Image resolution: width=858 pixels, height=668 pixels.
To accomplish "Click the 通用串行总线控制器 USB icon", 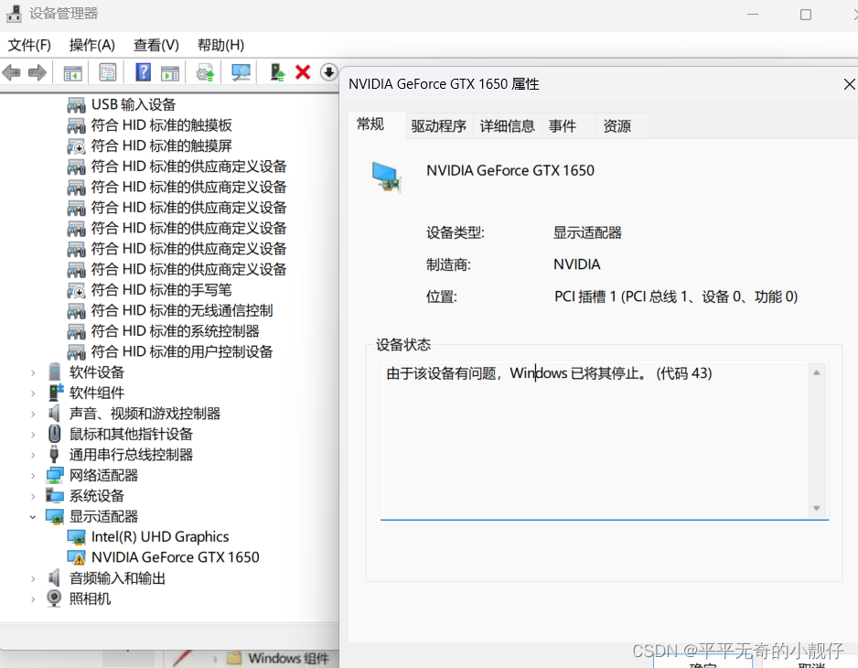I will (x=54, y=455).
